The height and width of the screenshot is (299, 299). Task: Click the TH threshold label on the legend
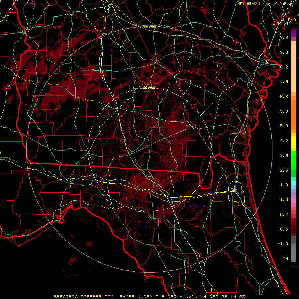pos(285,258)
